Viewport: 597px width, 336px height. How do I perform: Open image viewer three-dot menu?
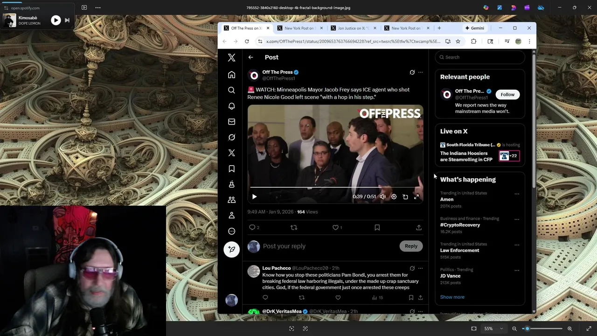98,7
